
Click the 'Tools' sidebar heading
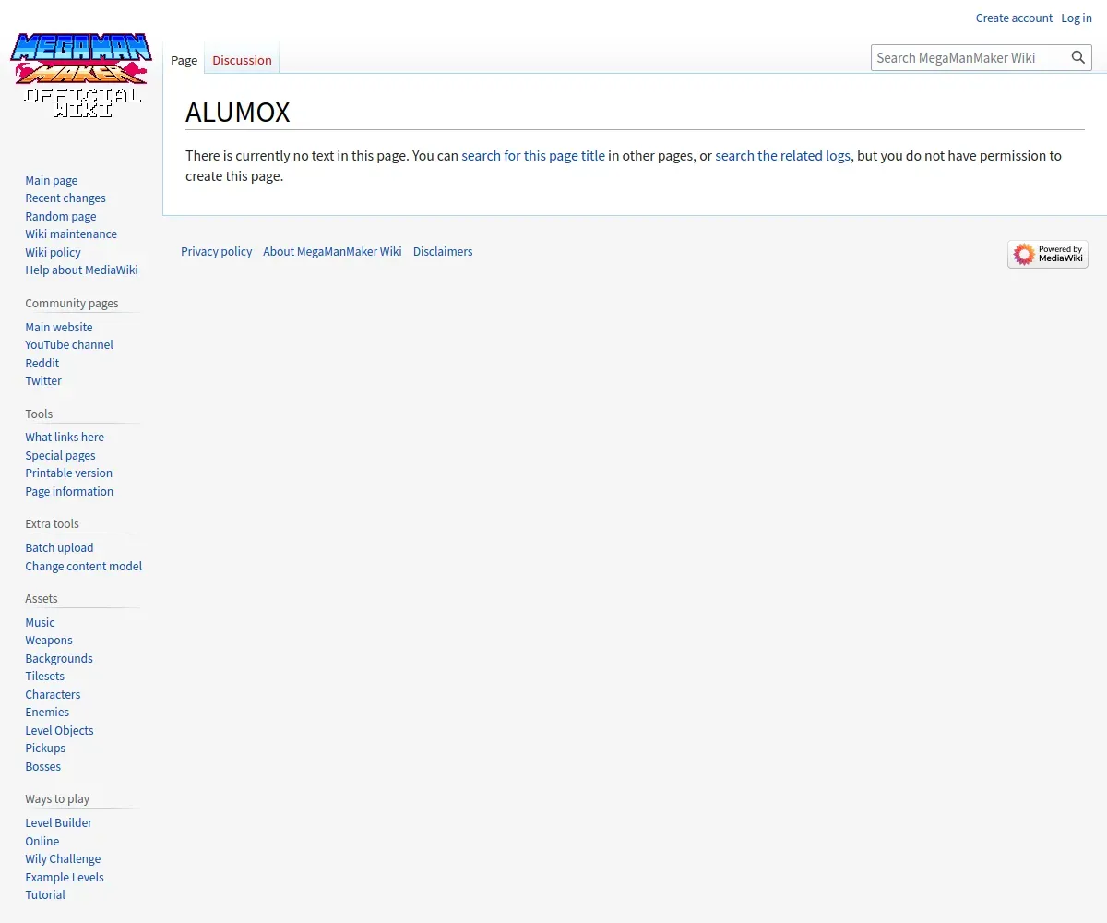coord(39,414)
